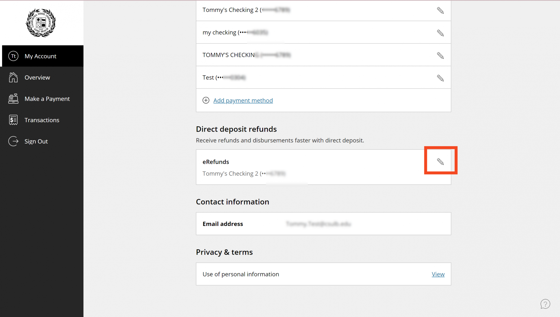Click the My Account avatar icon
Screen dimensions: 560x317
[x=13, y=56]
